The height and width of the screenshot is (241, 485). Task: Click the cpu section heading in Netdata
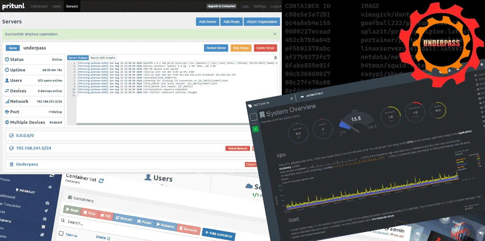(x=281, y=154)
